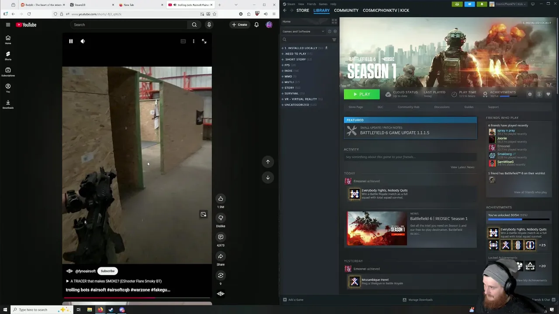Open YouTube Downloads sidebar item
Viewport: 559px width, 314px height.
pos(8,104)
